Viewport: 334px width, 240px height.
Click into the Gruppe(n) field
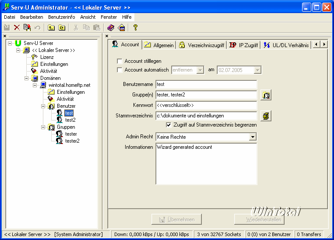[206, 95]
